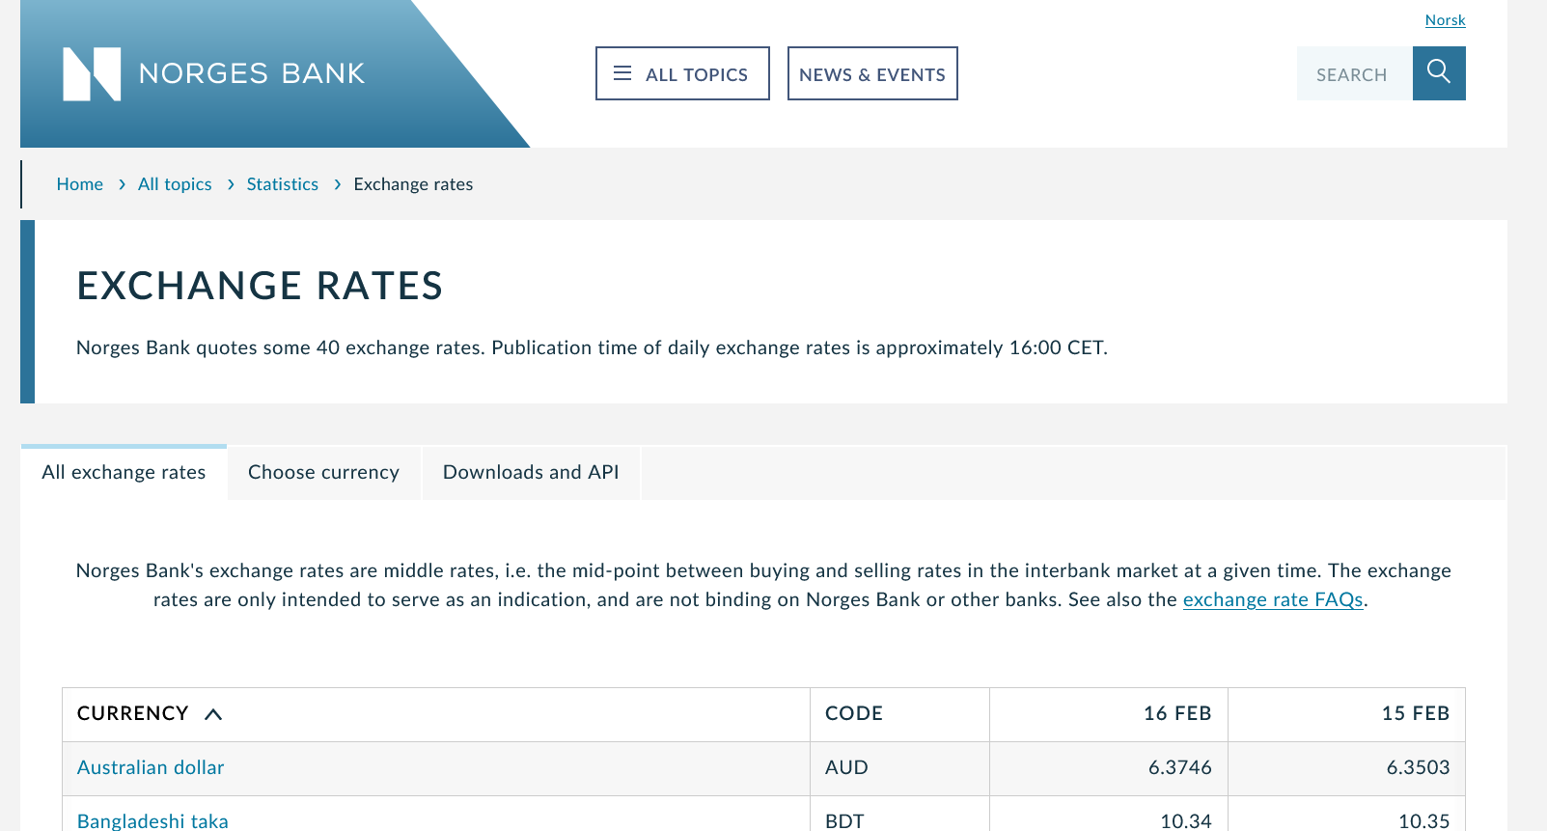Switch language to Norsk
The height and width of the screenshot is (831, 1547).
[1445, 20]
